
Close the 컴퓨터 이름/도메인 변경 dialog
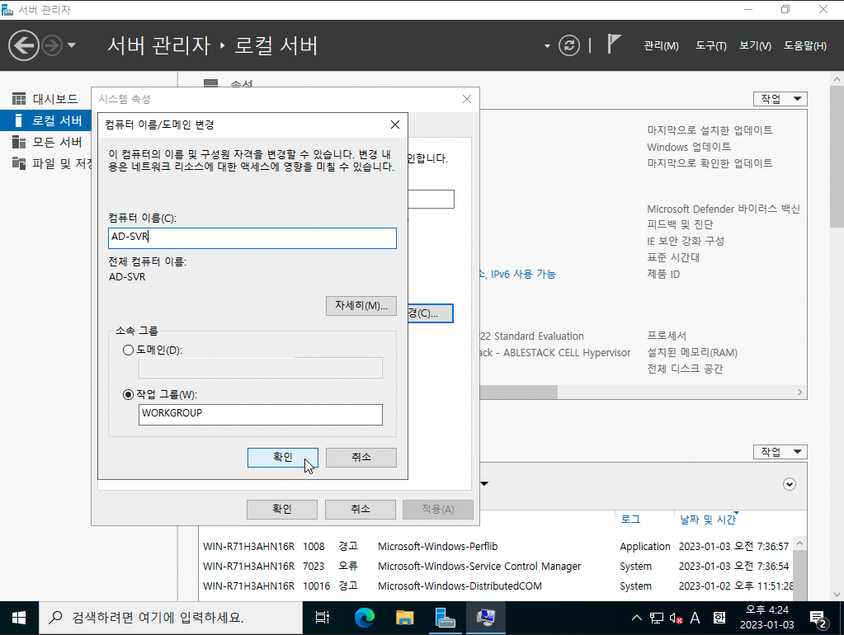(x=395, y=125)
